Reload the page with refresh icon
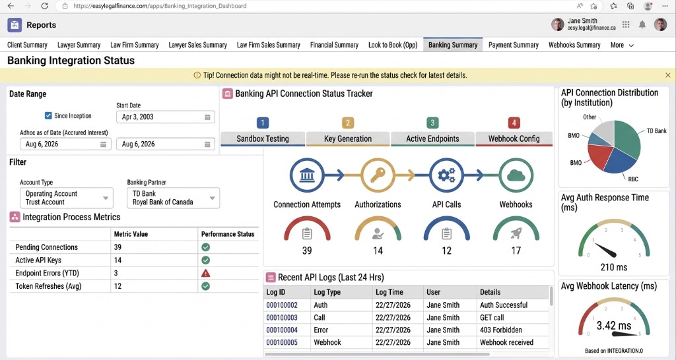 pyautogui.click(x=44, y=6)
